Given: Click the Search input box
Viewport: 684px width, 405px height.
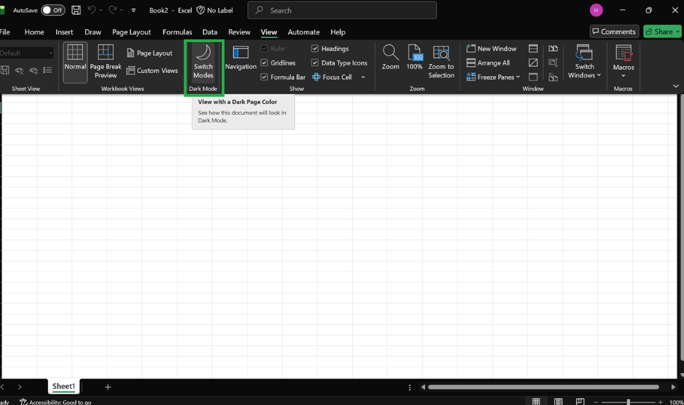Looking at the screenshot, I should click(x=342, y=10).
